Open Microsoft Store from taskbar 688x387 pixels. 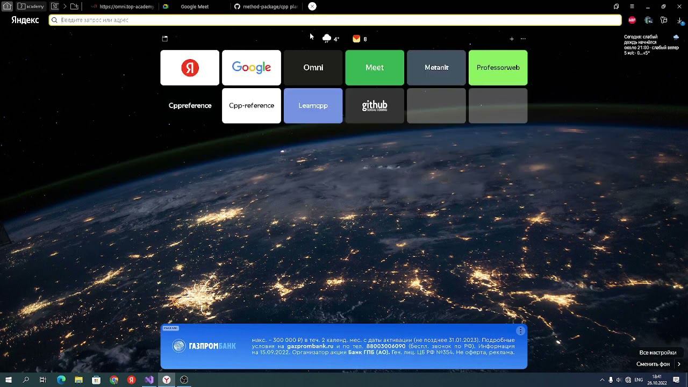(x=96, y=379)
